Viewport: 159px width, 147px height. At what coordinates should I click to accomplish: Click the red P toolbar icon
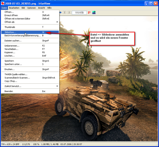89,13
